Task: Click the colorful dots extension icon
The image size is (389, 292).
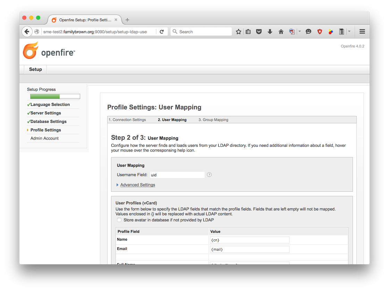Action: (330, 32)
